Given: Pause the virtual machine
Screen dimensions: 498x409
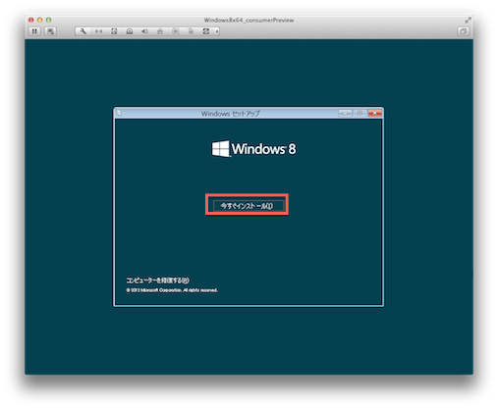Looking at the screenshot, I should (34, 31).
